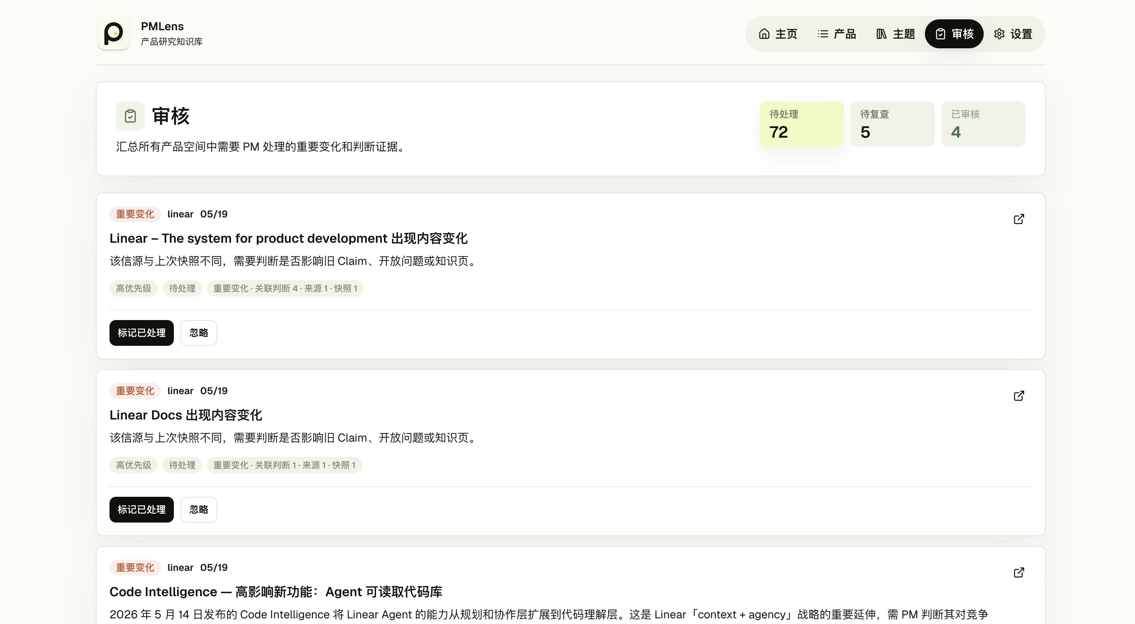Open the 产品 products tab

point(837,34)
